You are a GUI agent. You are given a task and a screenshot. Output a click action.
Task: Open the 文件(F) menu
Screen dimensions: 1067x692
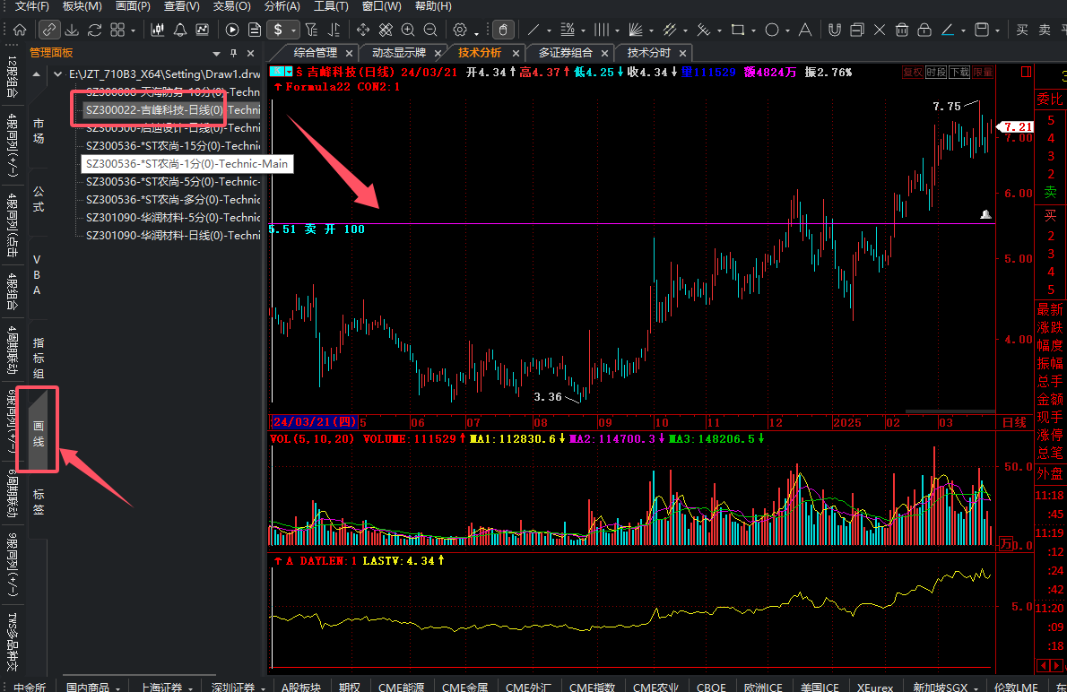click(x=32, y=6)
